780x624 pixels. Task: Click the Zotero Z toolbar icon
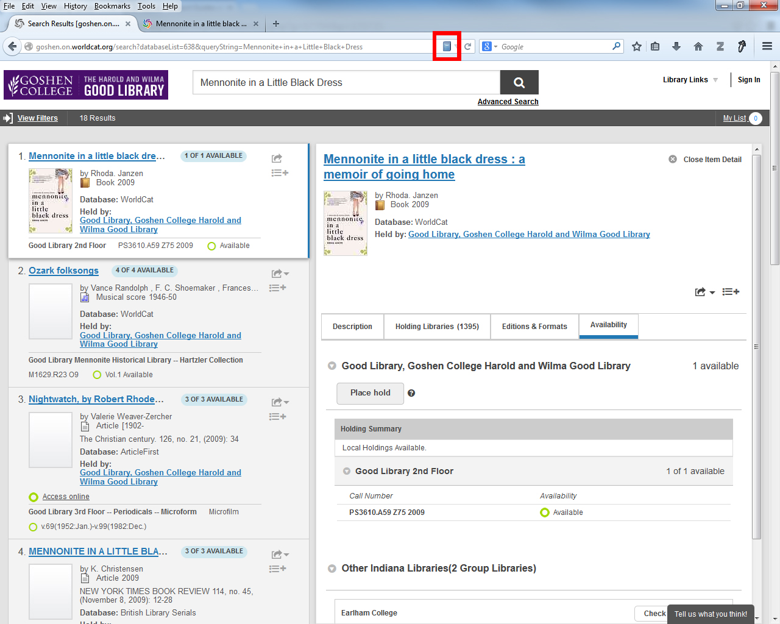click(x=720, y=46)
